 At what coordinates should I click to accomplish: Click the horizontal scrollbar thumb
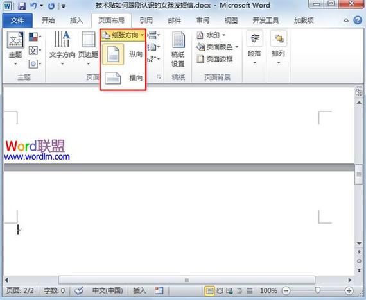(x=187, y=280)
